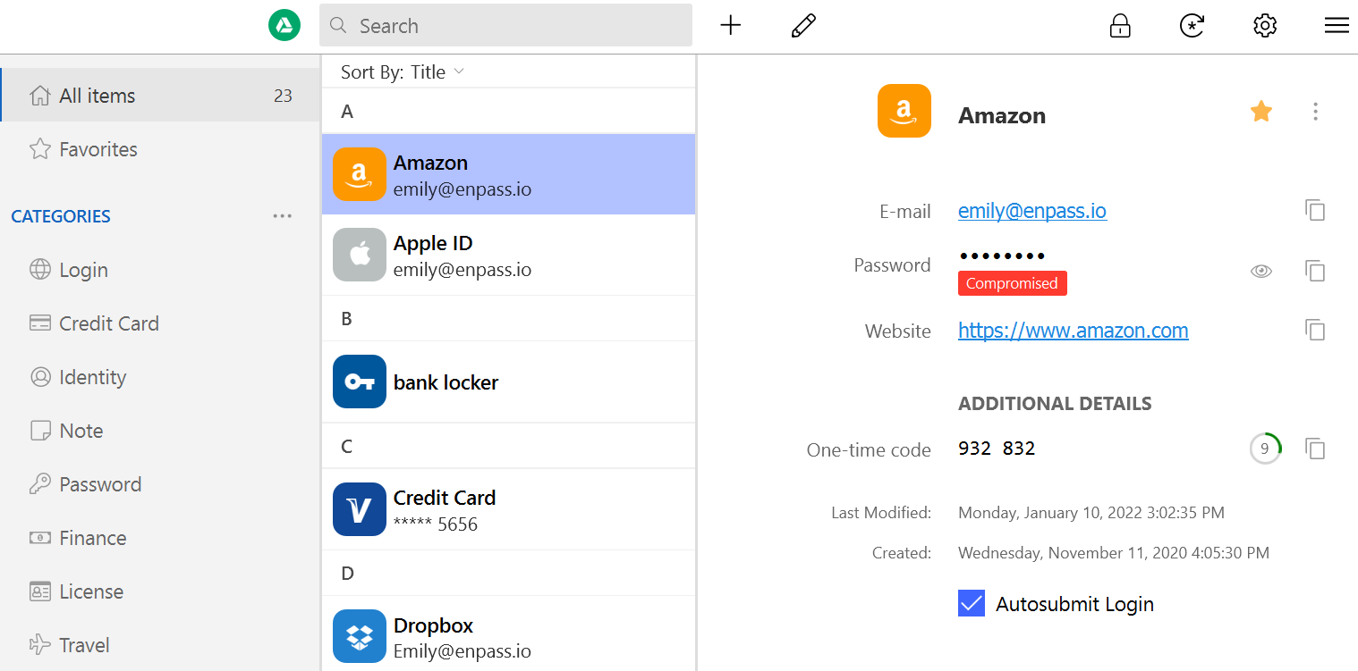Select the Finance category
The width and height of the screenshot is (1358, 671).
[160, 538]
